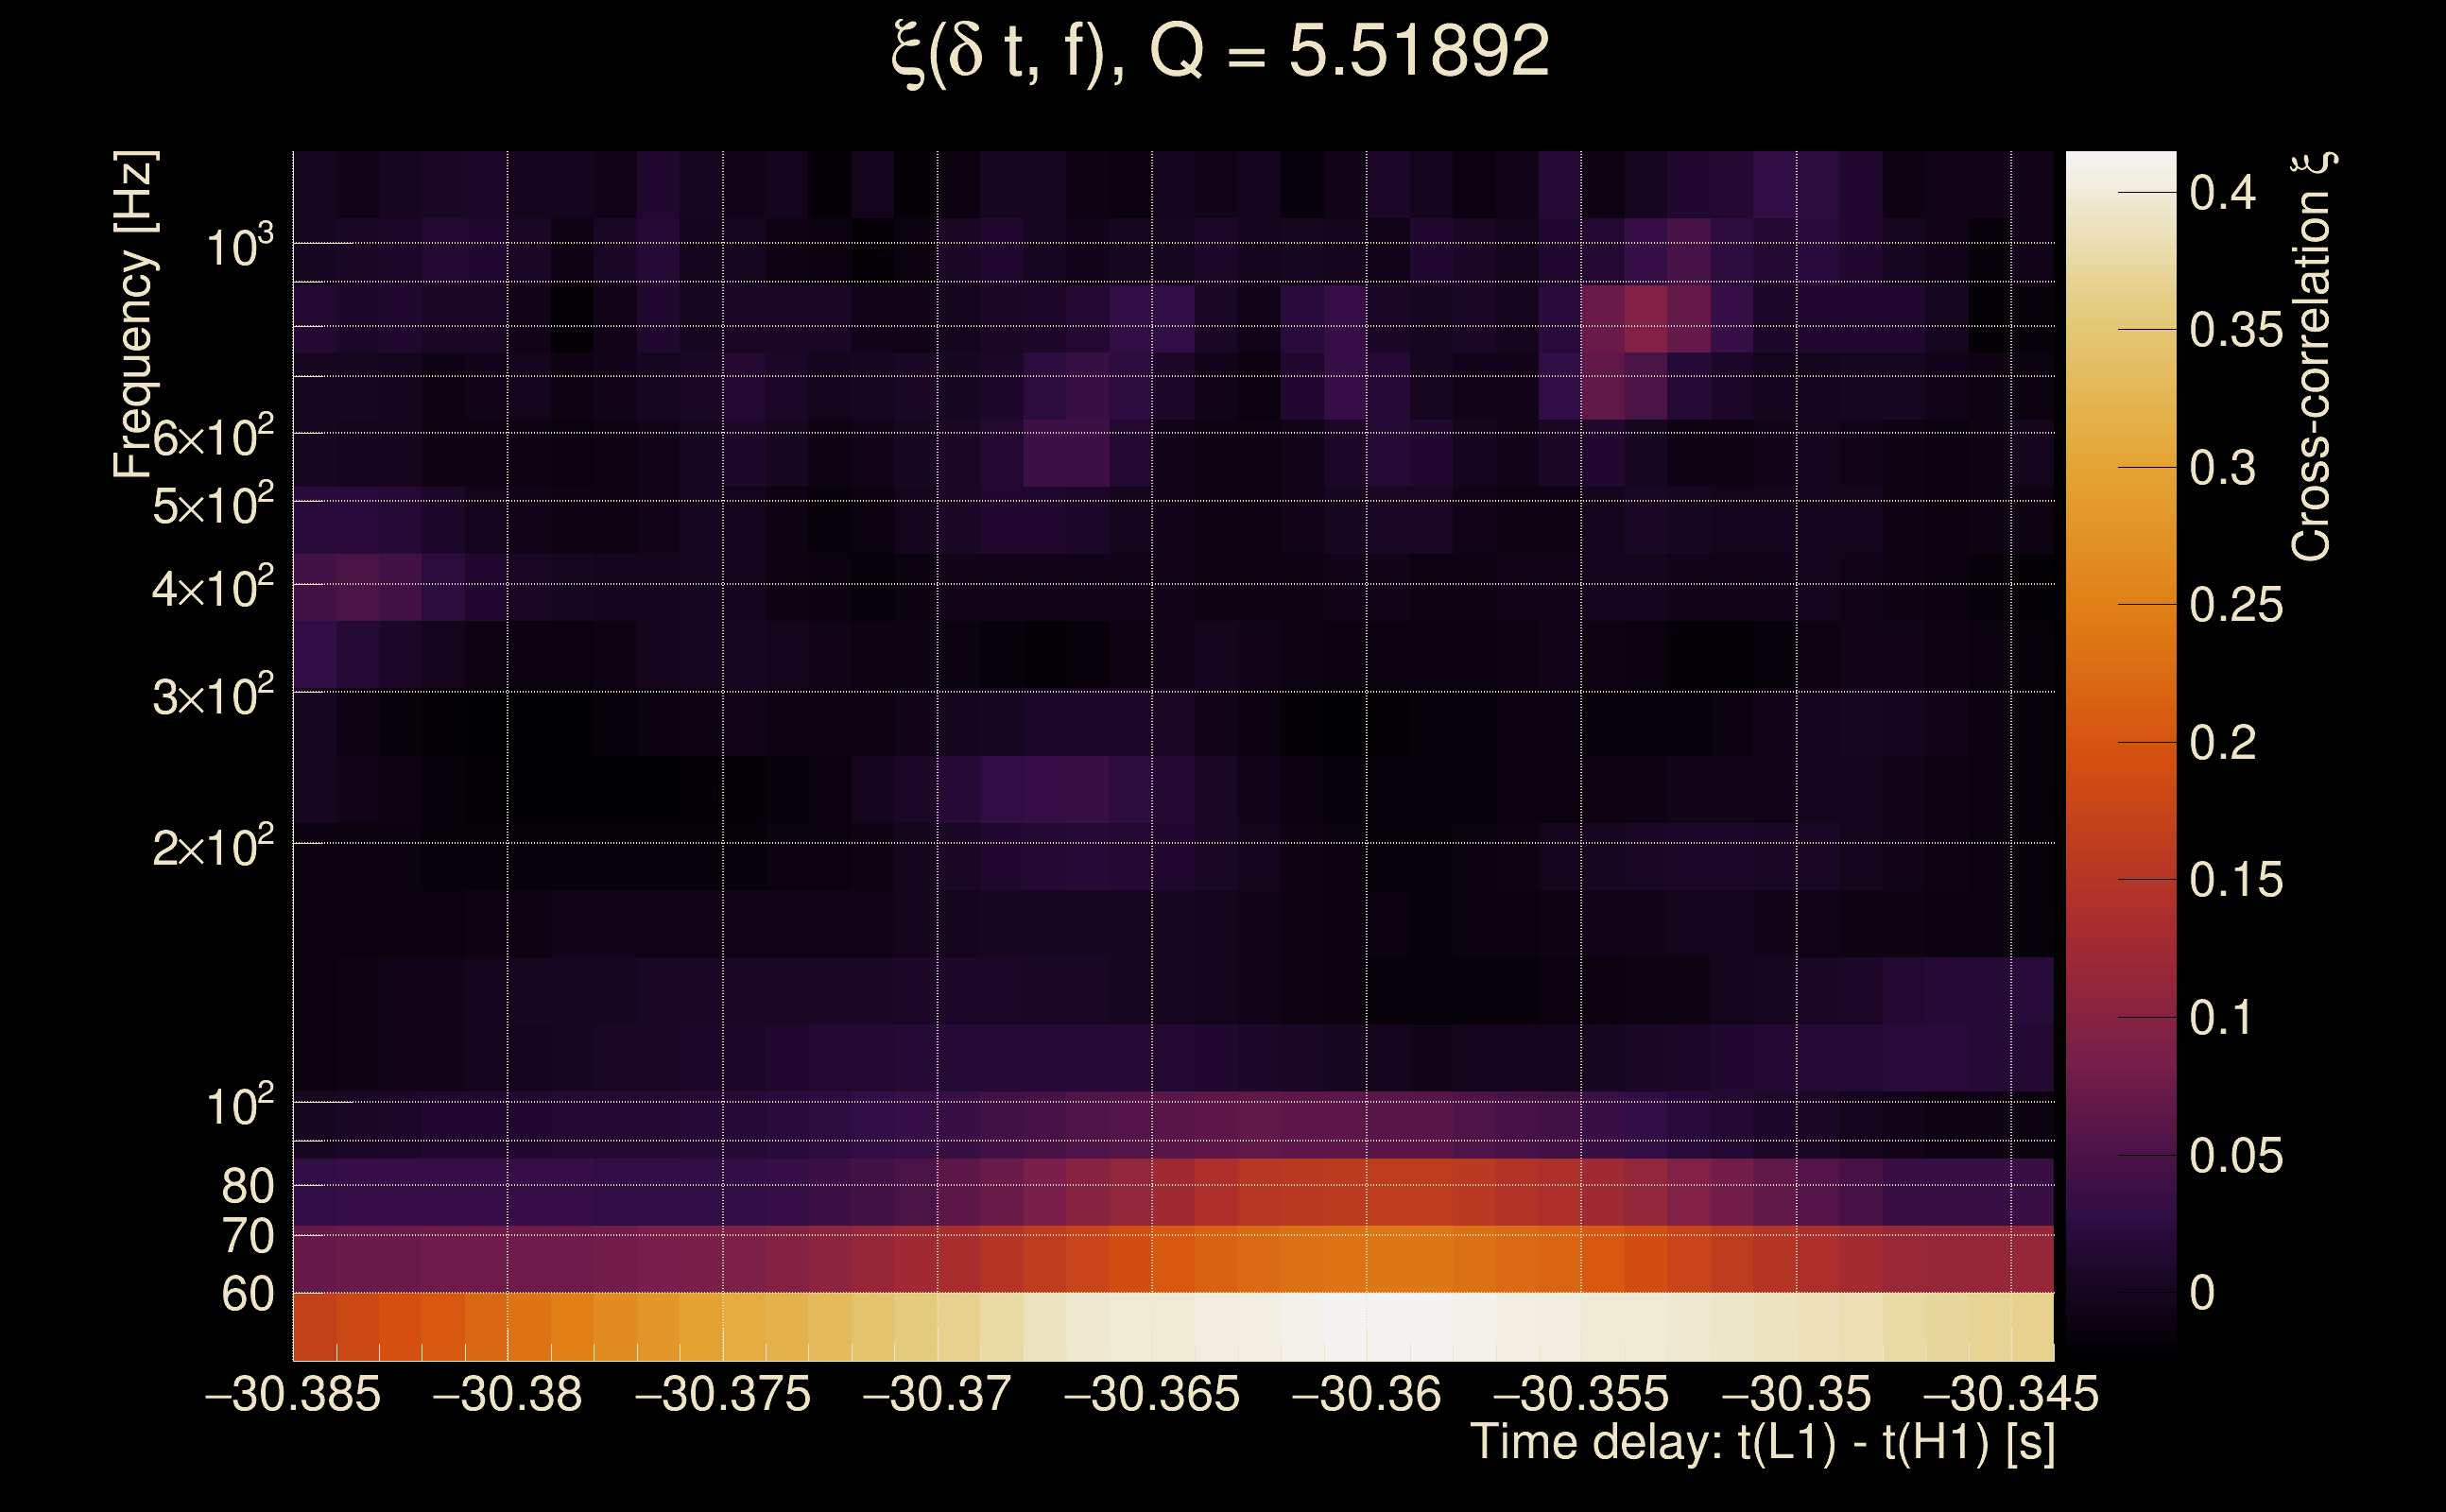This screenshot has width=2446, height=1512.
Task: Click the plot title showing Q = 5.51892
Action: pyautogui.click(x=1220, y=52)
